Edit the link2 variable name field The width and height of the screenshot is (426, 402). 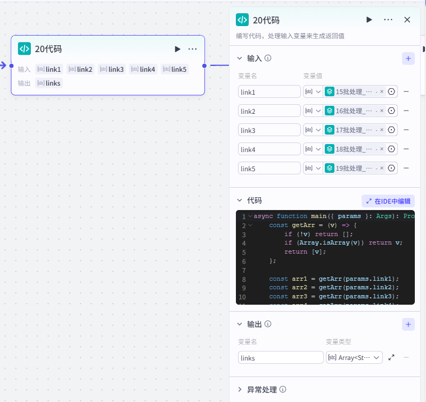[x=269, y=111]
